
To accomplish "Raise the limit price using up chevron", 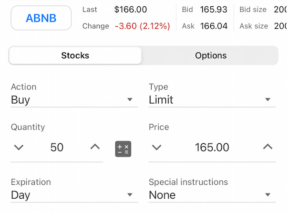I will point(267,147).
